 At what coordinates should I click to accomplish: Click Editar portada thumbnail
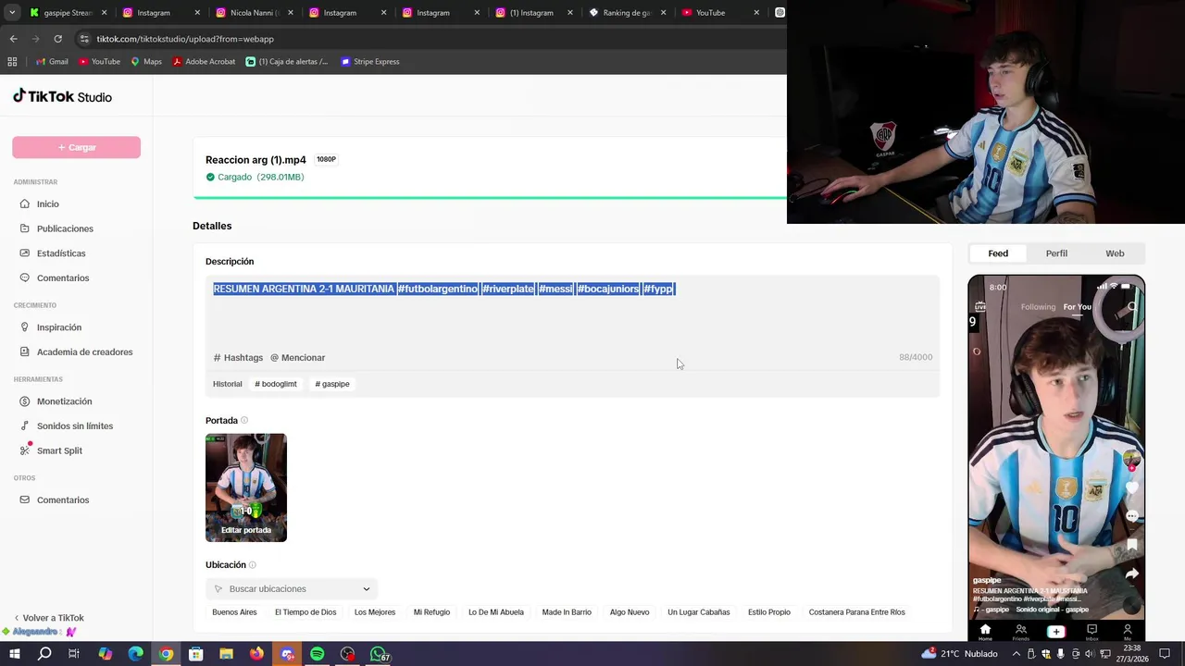pyautogui.click(x=246, y=487)
